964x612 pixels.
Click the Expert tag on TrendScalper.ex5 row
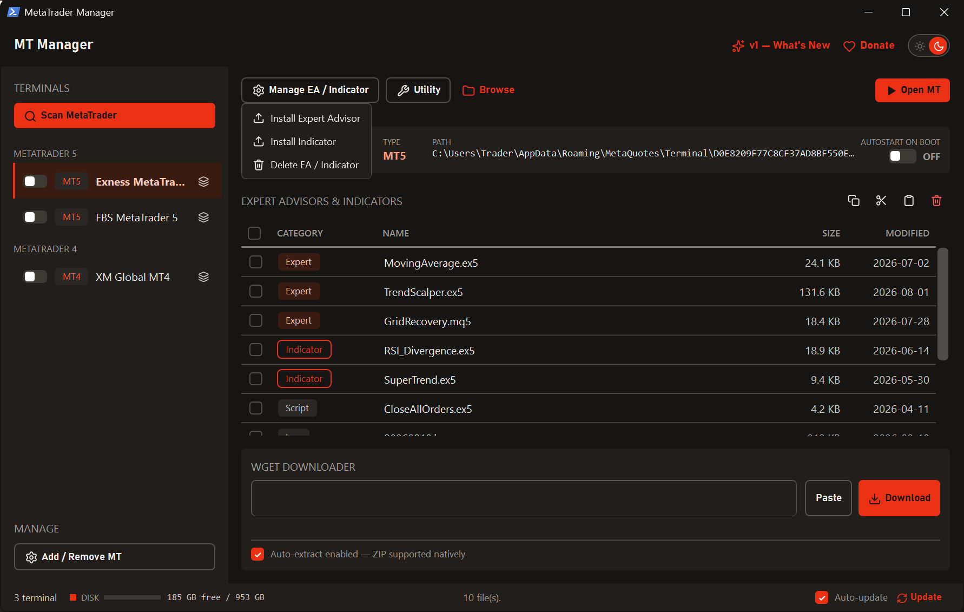[x=299, y=291]
